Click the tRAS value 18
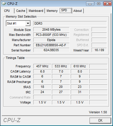 [42, 87]
